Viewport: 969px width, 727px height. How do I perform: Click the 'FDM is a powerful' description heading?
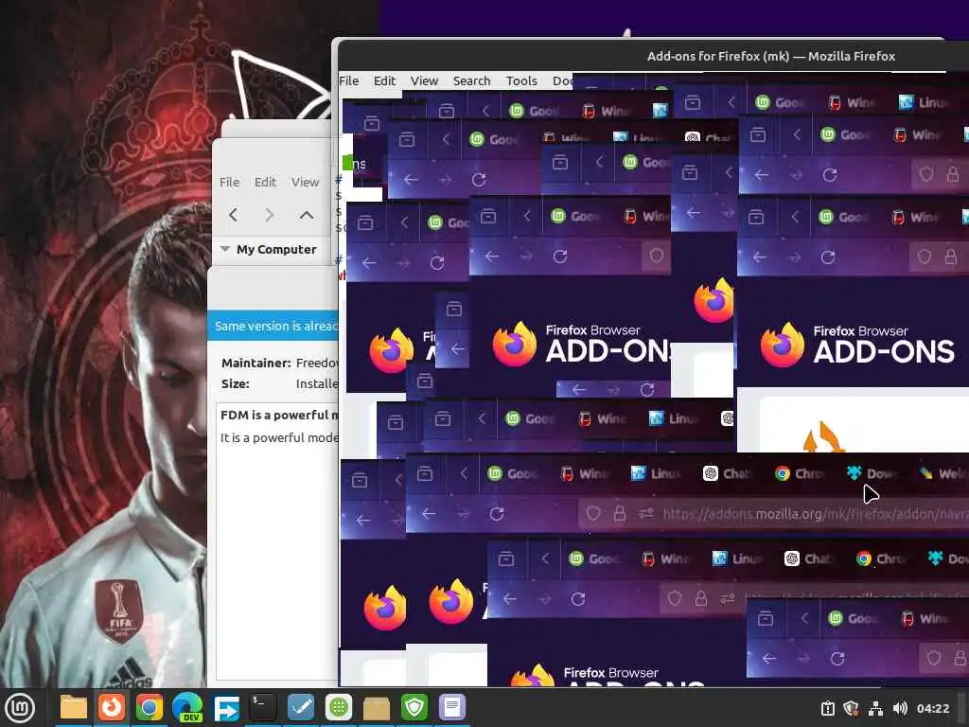tap(279, 416)
